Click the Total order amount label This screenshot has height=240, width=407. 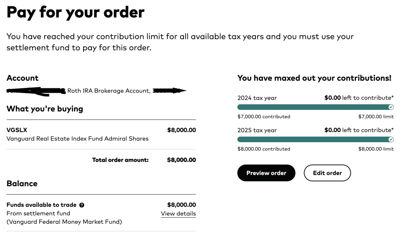click(120, 160)
